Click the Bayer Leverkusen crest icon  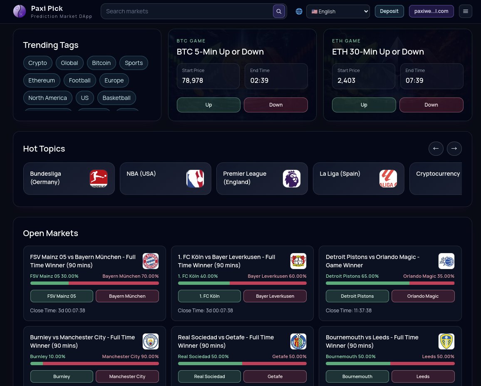pos(298,261)
